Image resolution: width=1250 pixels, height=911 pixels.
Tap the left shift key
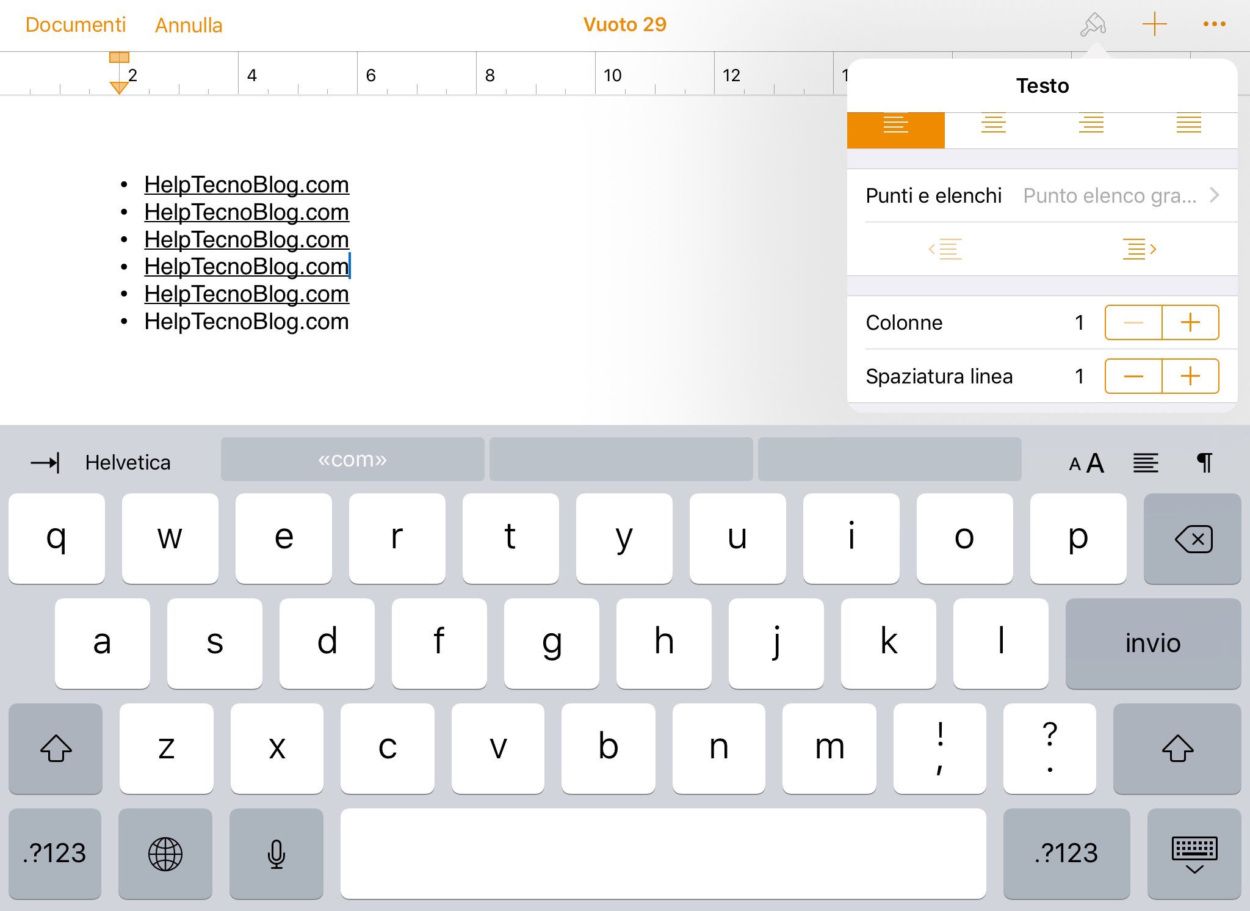tap(56, 749)
